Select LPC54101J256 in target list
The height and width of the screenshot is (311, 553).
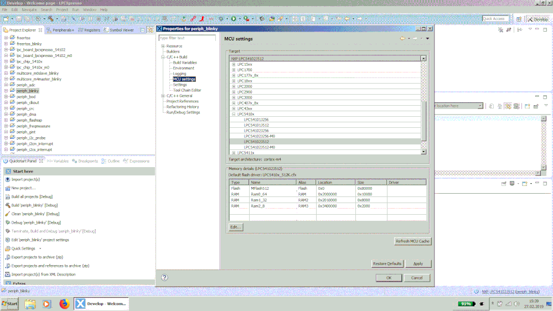click(256, 120)
